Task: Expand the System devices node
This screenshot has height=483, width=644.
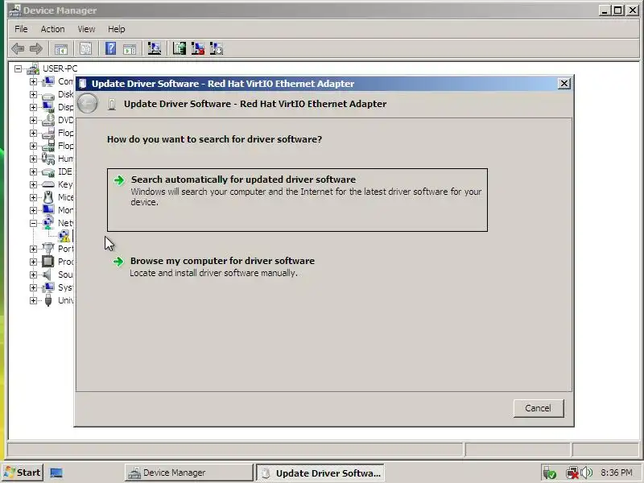Action: 33,287
